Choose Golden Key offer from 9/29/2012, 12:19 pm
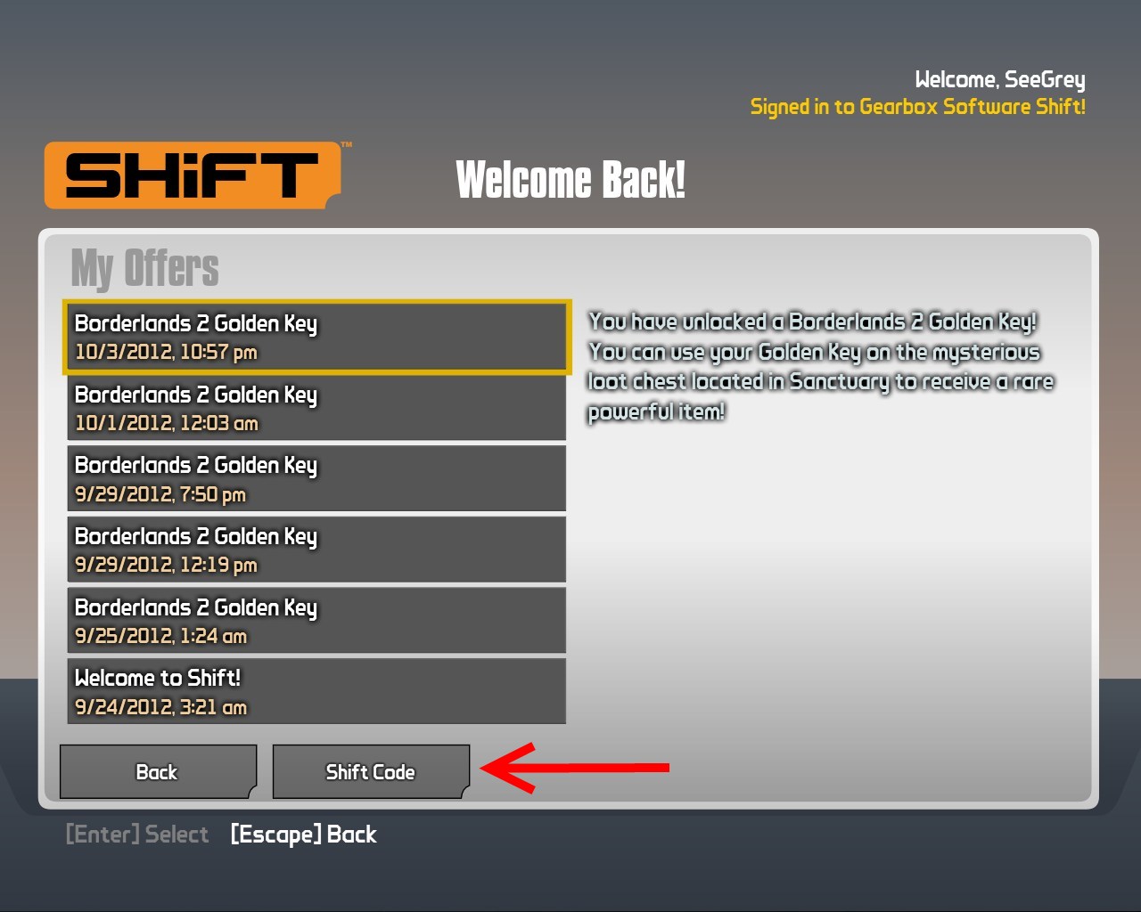1141x912 pixels. click(316, 550)
